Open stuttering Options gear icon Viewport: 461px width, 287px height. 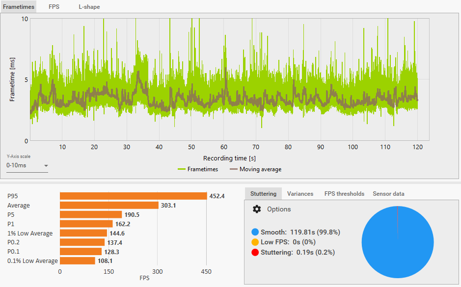257,209
